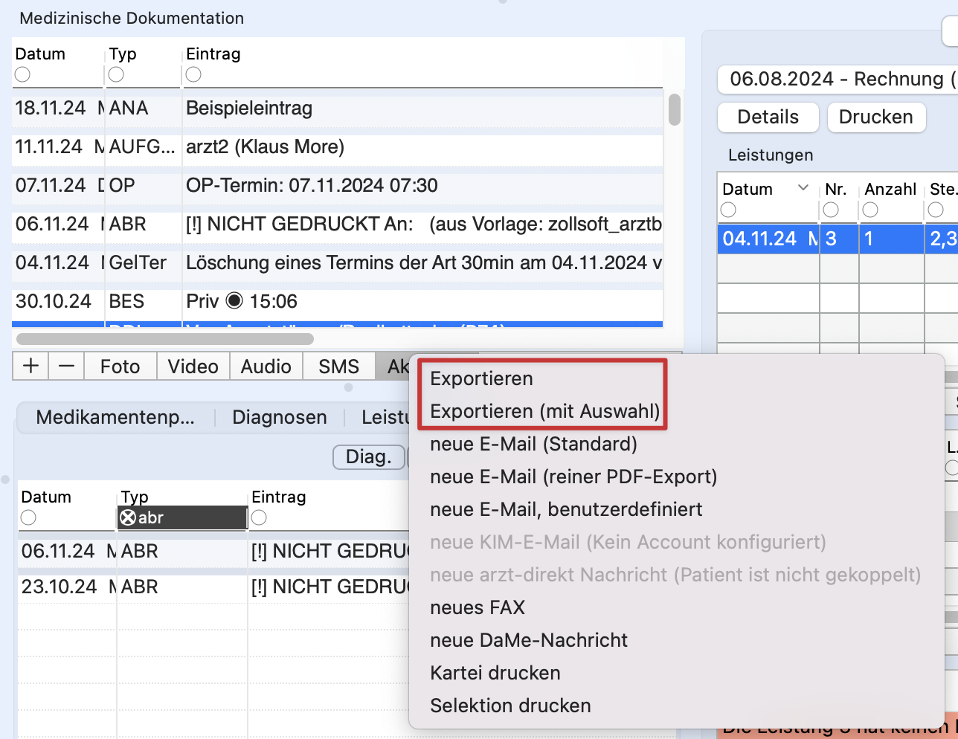Click the Diag. button
The image size is (958, 739).
(x=369, y=456)
